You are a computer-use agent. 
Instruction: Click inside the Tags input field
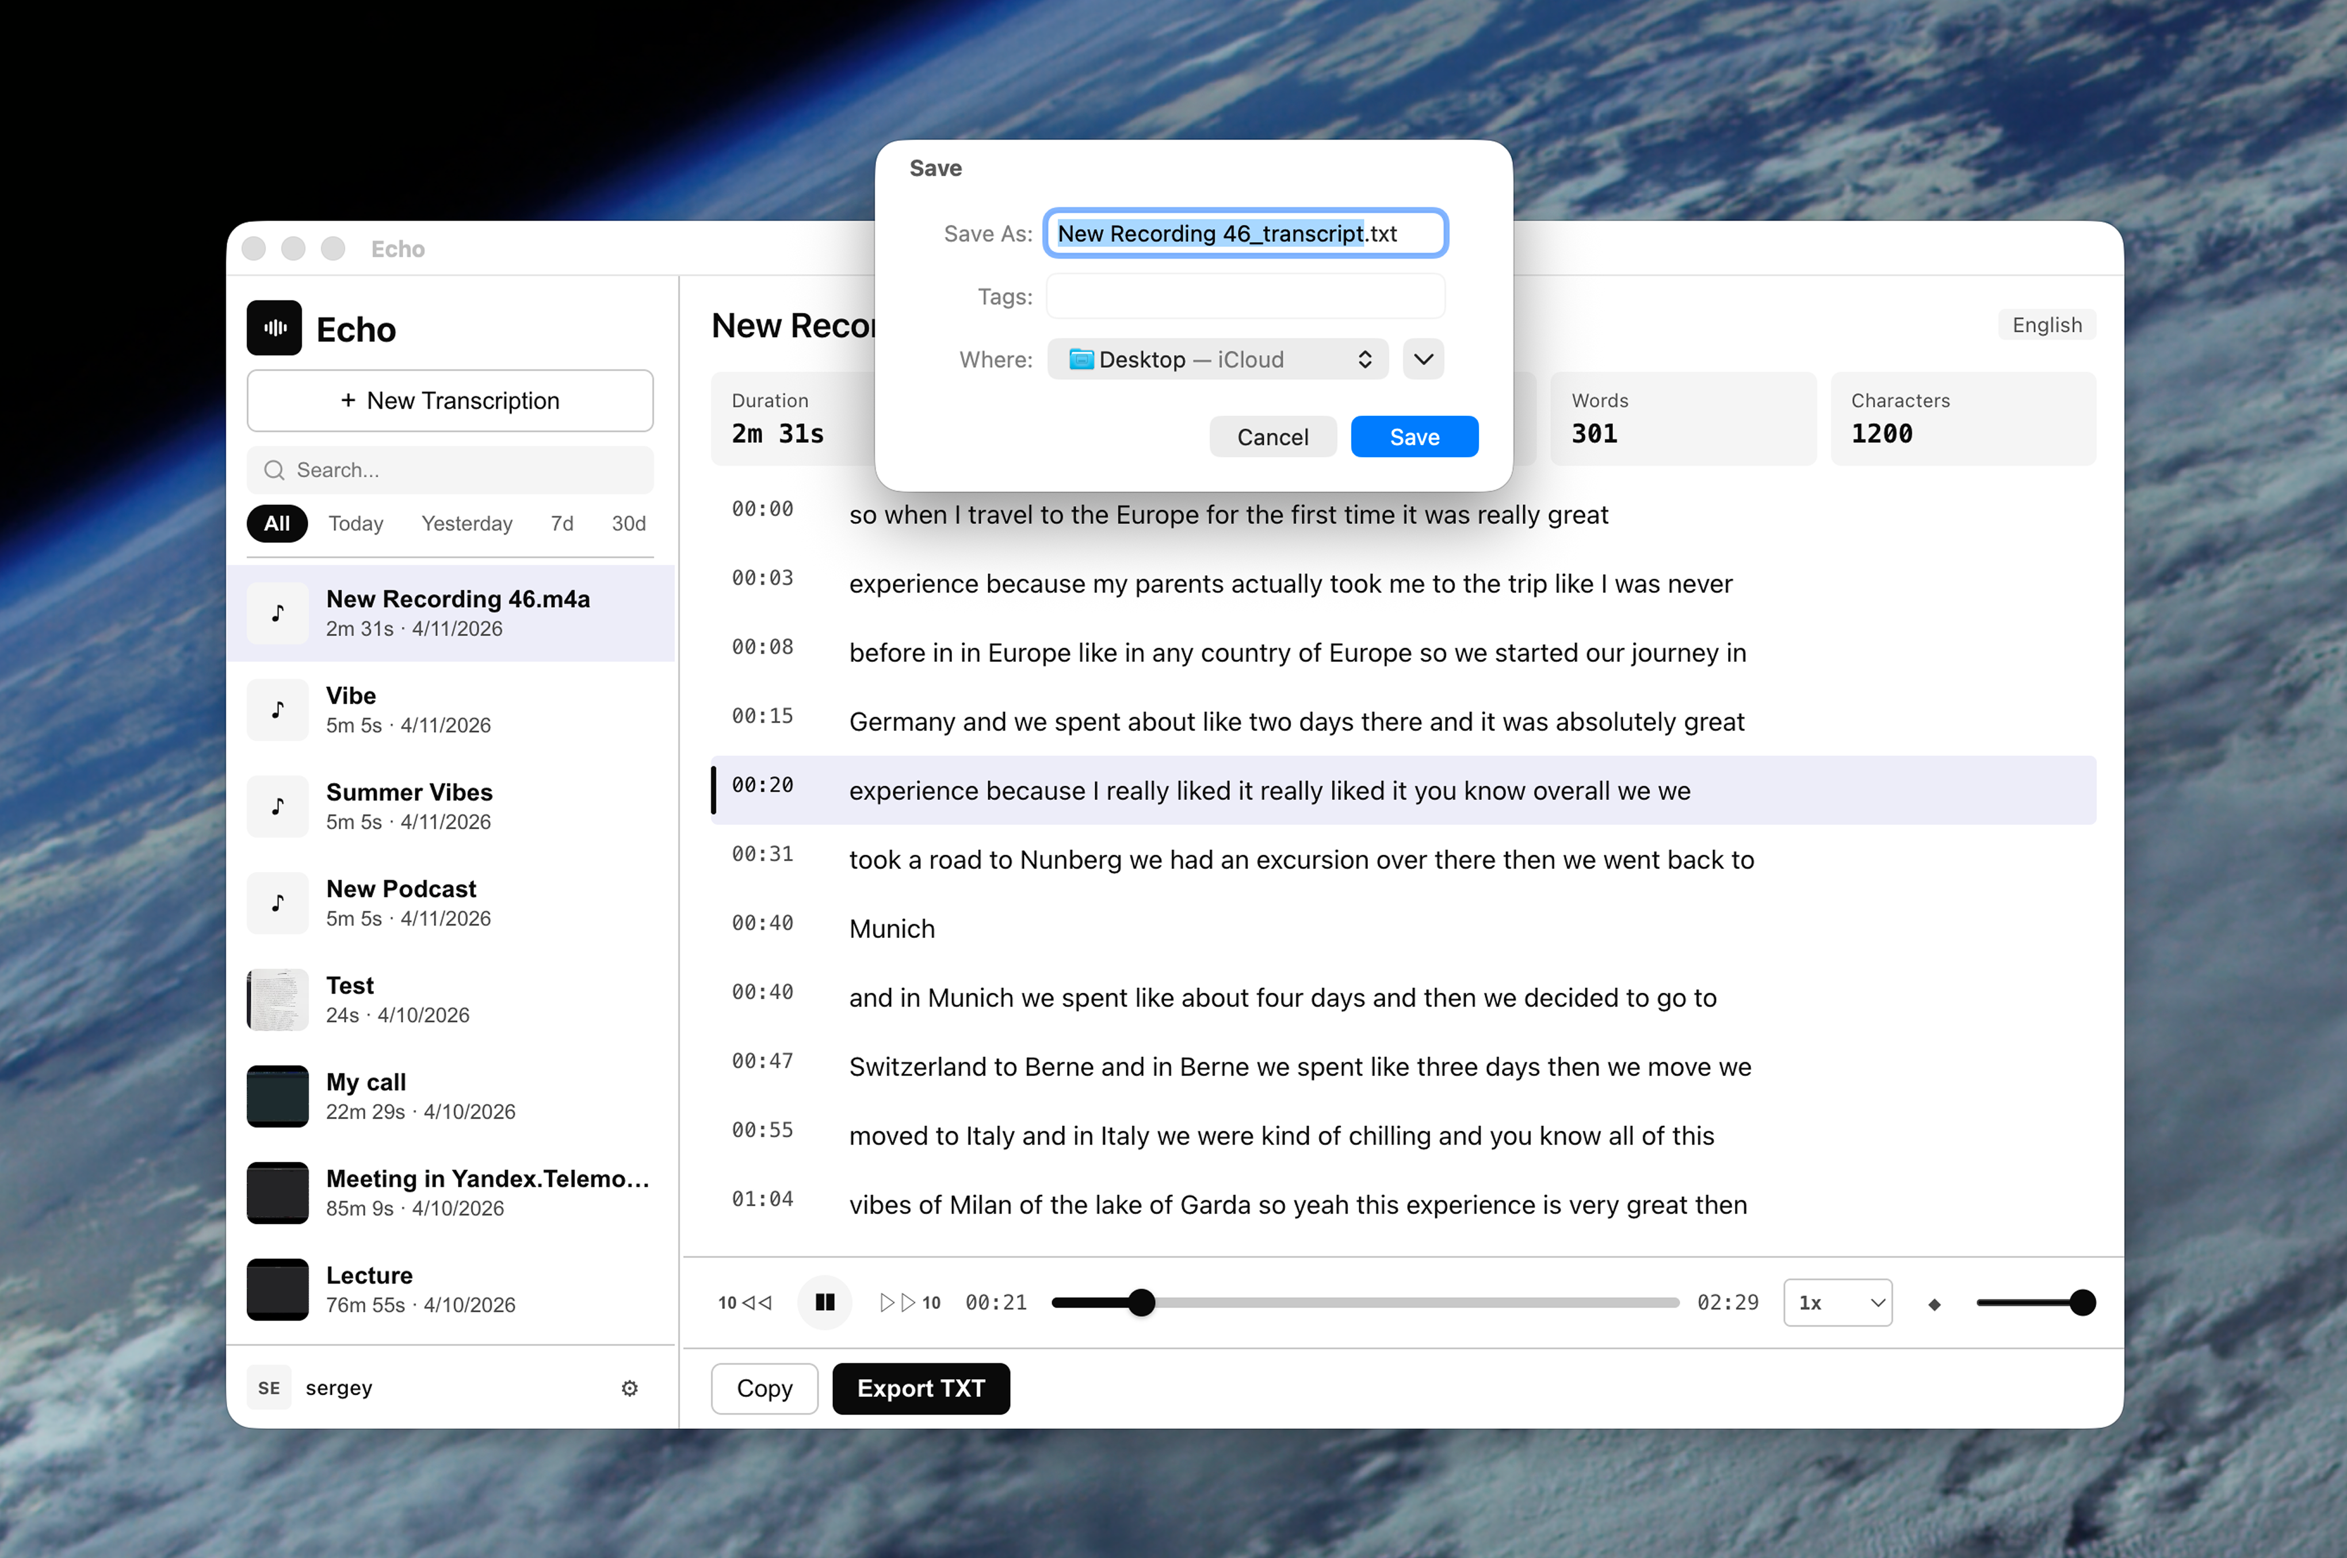(1244, 295)
